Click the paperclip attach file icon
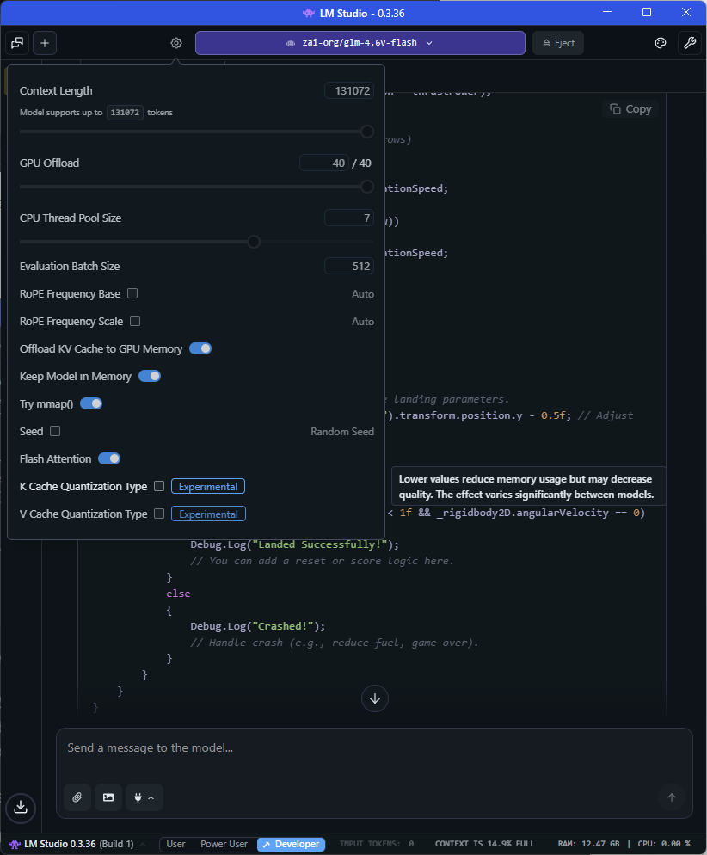 (77, 797)
